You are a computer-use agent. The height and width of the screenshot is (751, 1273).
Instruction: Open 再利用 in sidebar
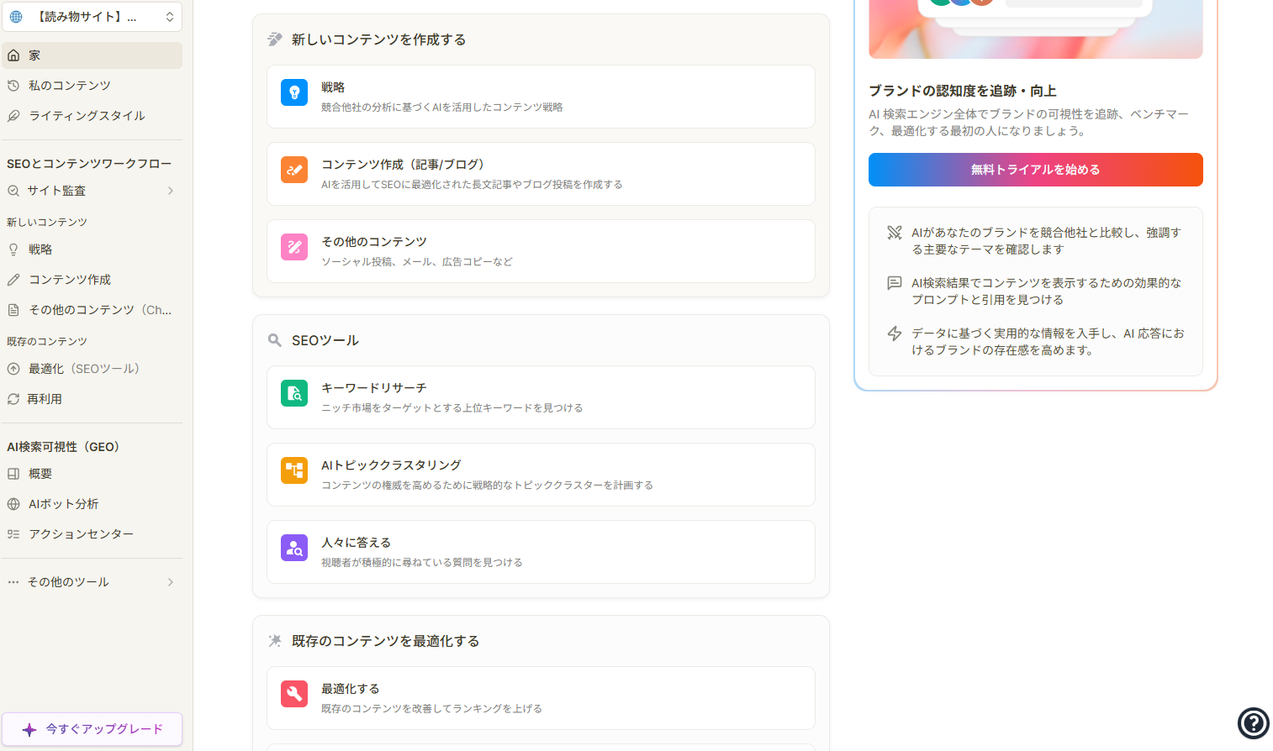[45, 399]
